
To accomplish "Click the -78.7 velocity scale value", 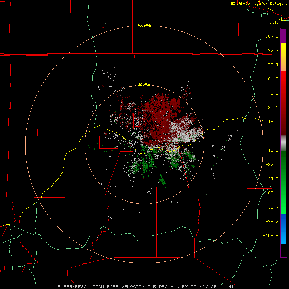I will click(x=272, y=207).
